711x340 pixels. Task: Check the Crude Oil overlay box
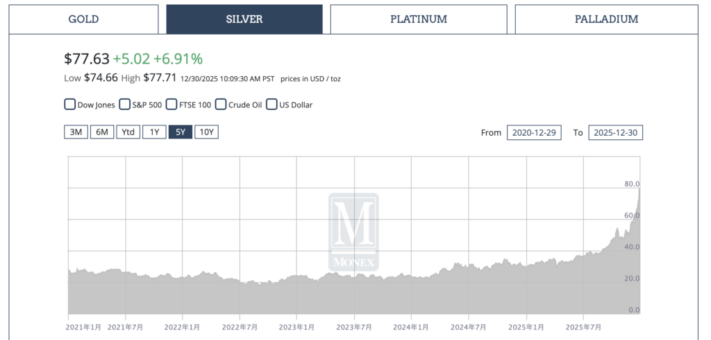(x=221, y=105)
